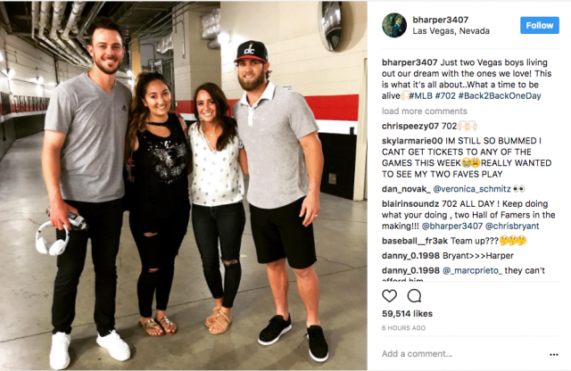Open the Las Vegas, Nevada location
The image size is (571, 371).
[451, 31]
